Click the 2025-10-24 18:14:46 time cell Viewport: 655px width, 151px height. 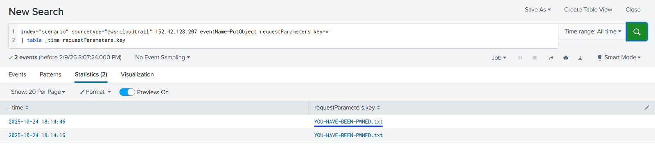[37, 122]
